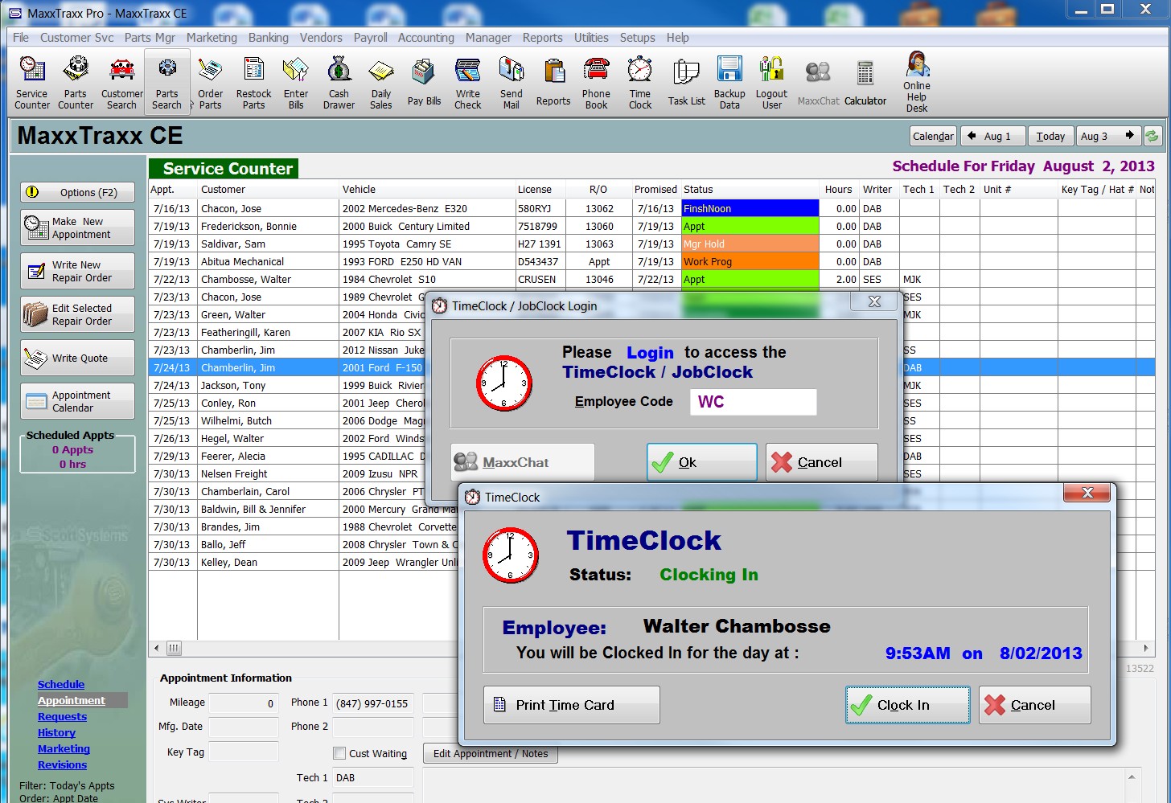Screen dimensions: 1171x803
Task: Jump to Today's schedule
Action: click(1050, 136)
